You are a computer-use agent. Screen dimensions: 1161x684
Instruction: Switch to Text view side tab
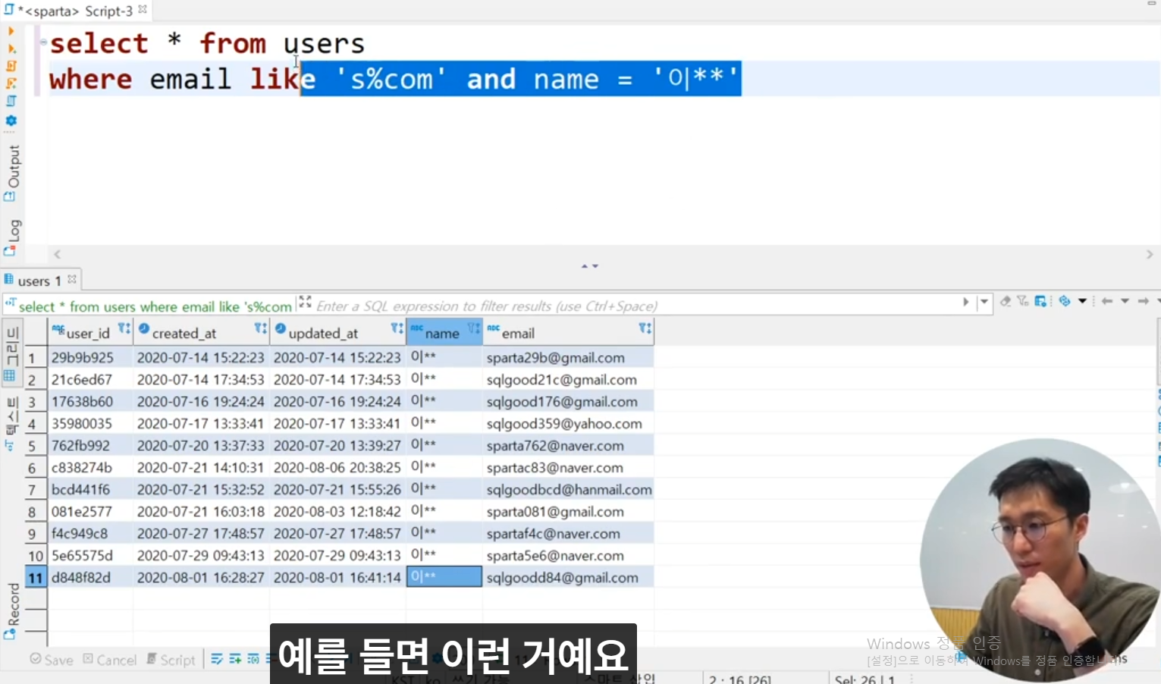tap(12, 423)
